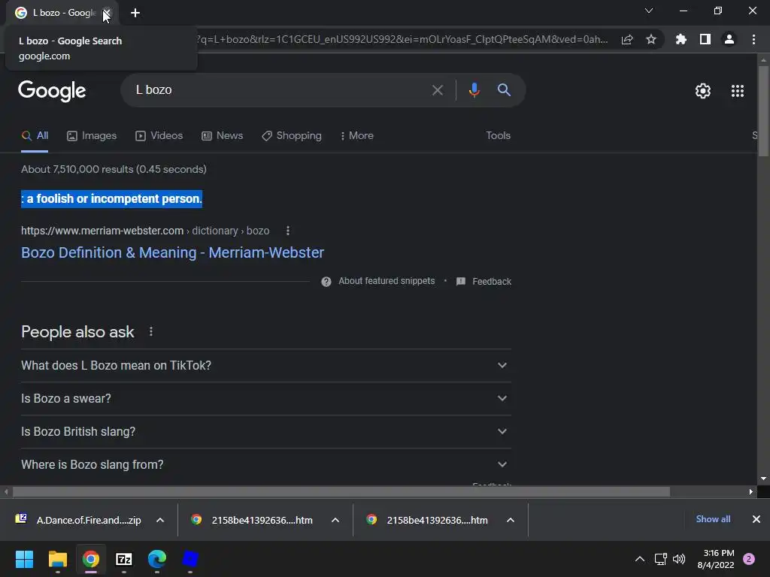Open second 2158be41392636 htm download

(x=427, y=520)
